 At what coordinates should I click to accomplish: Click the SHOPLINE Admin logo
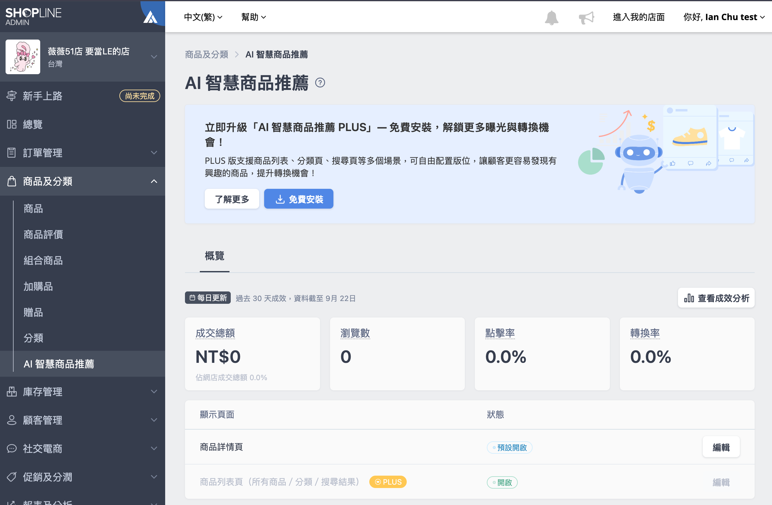tap(33, 16)
